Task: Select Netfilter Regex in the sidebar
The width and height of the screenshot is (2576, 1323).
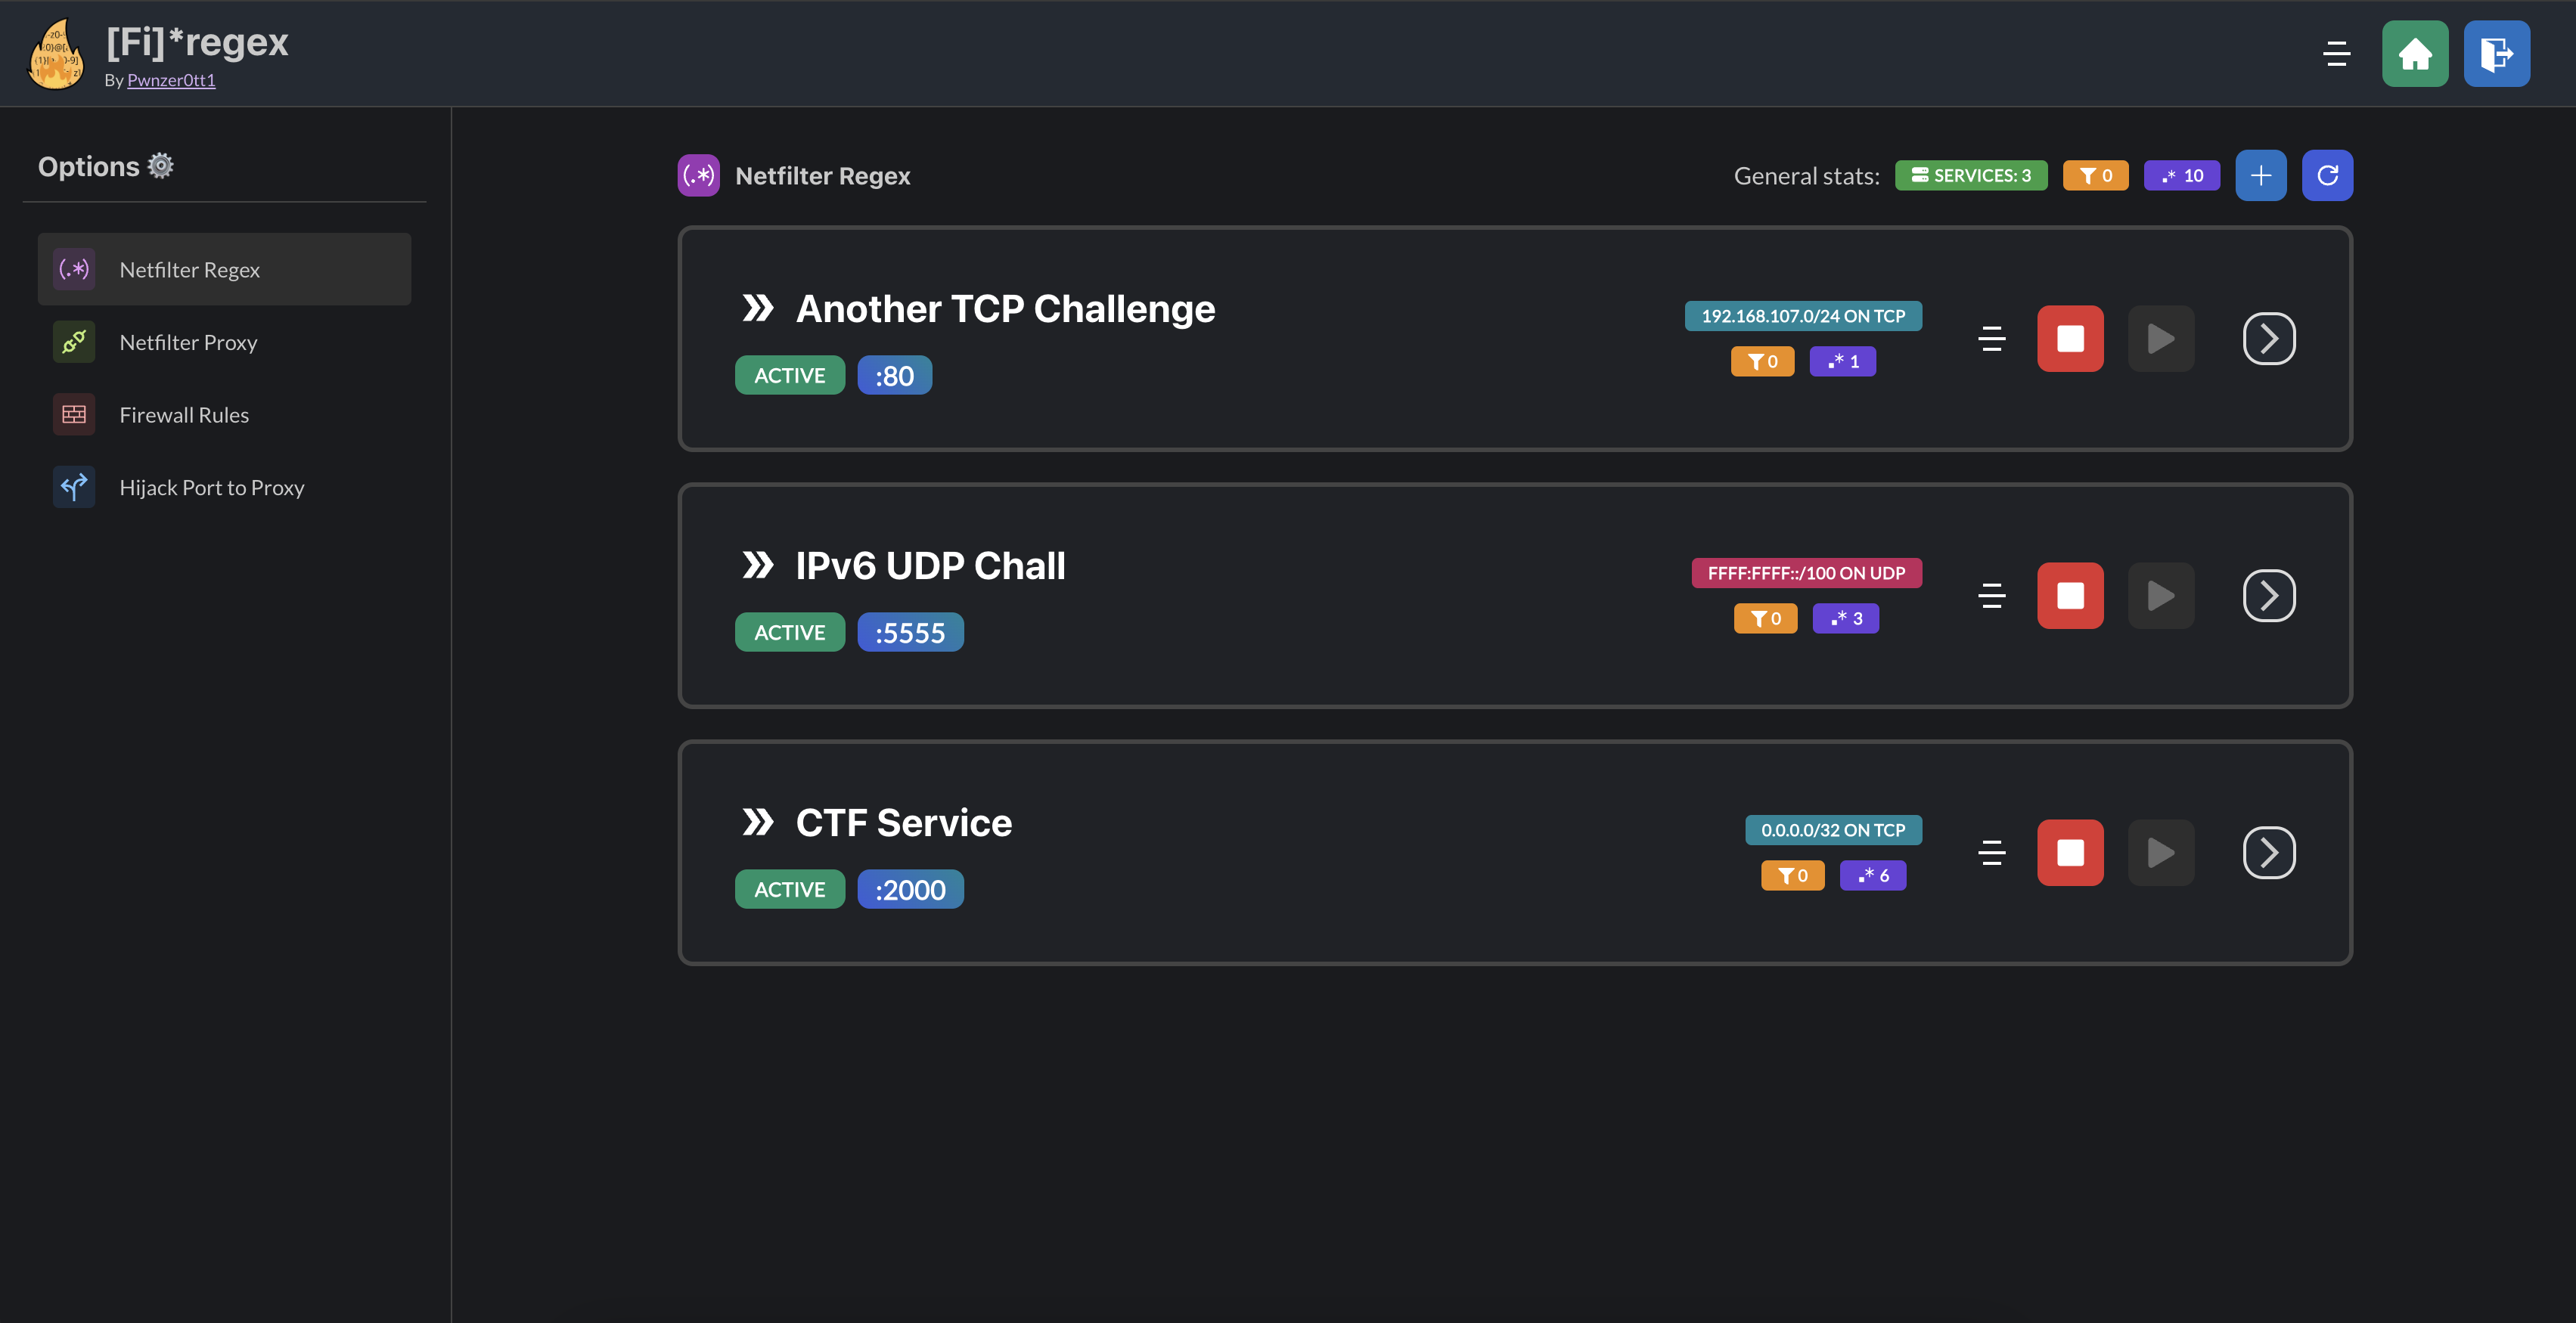Action: [224, 269]
